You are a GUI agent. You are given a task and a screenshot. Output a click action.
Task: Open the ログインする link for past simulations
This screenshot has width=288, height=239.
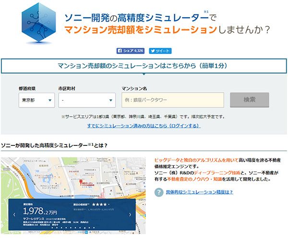coord(144,126)
